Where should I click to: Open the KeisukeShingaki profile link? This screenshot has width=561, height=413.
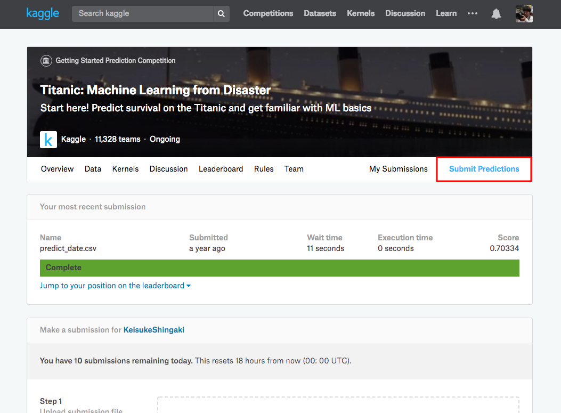click(x=154, y=330)
